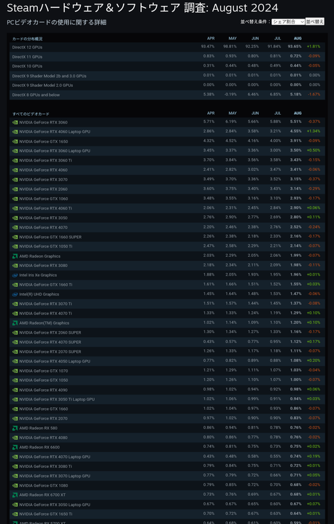Viewport: 334px width, 524px height.
Task: Click NVIDIA GeForce GTX 1070 name
Action: [43, 371]
